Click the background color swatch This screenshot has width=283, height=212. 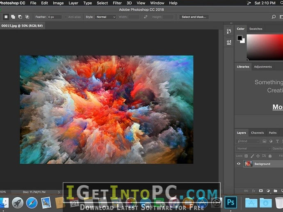pos(243,41)
